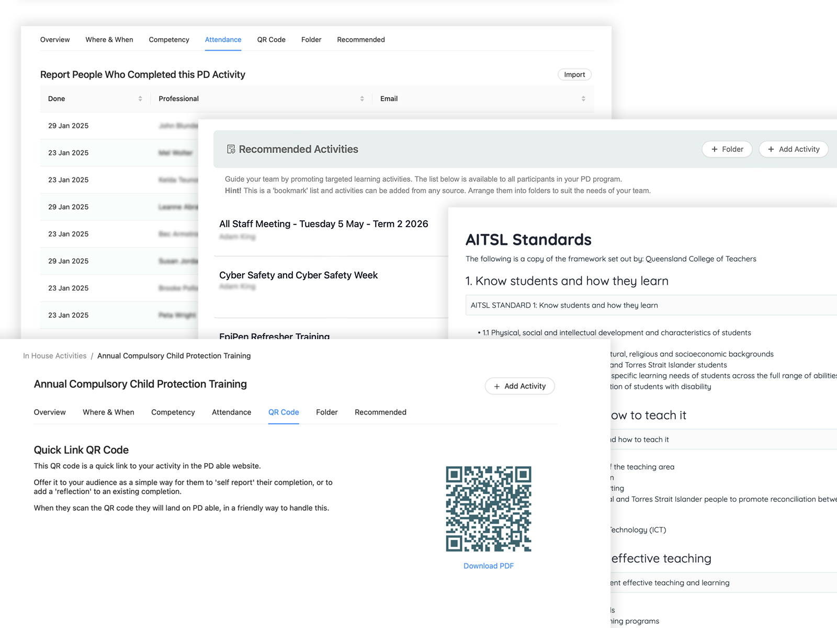Click the AITSL Standards heading
837x628 pixels.
tap(528, 240)
